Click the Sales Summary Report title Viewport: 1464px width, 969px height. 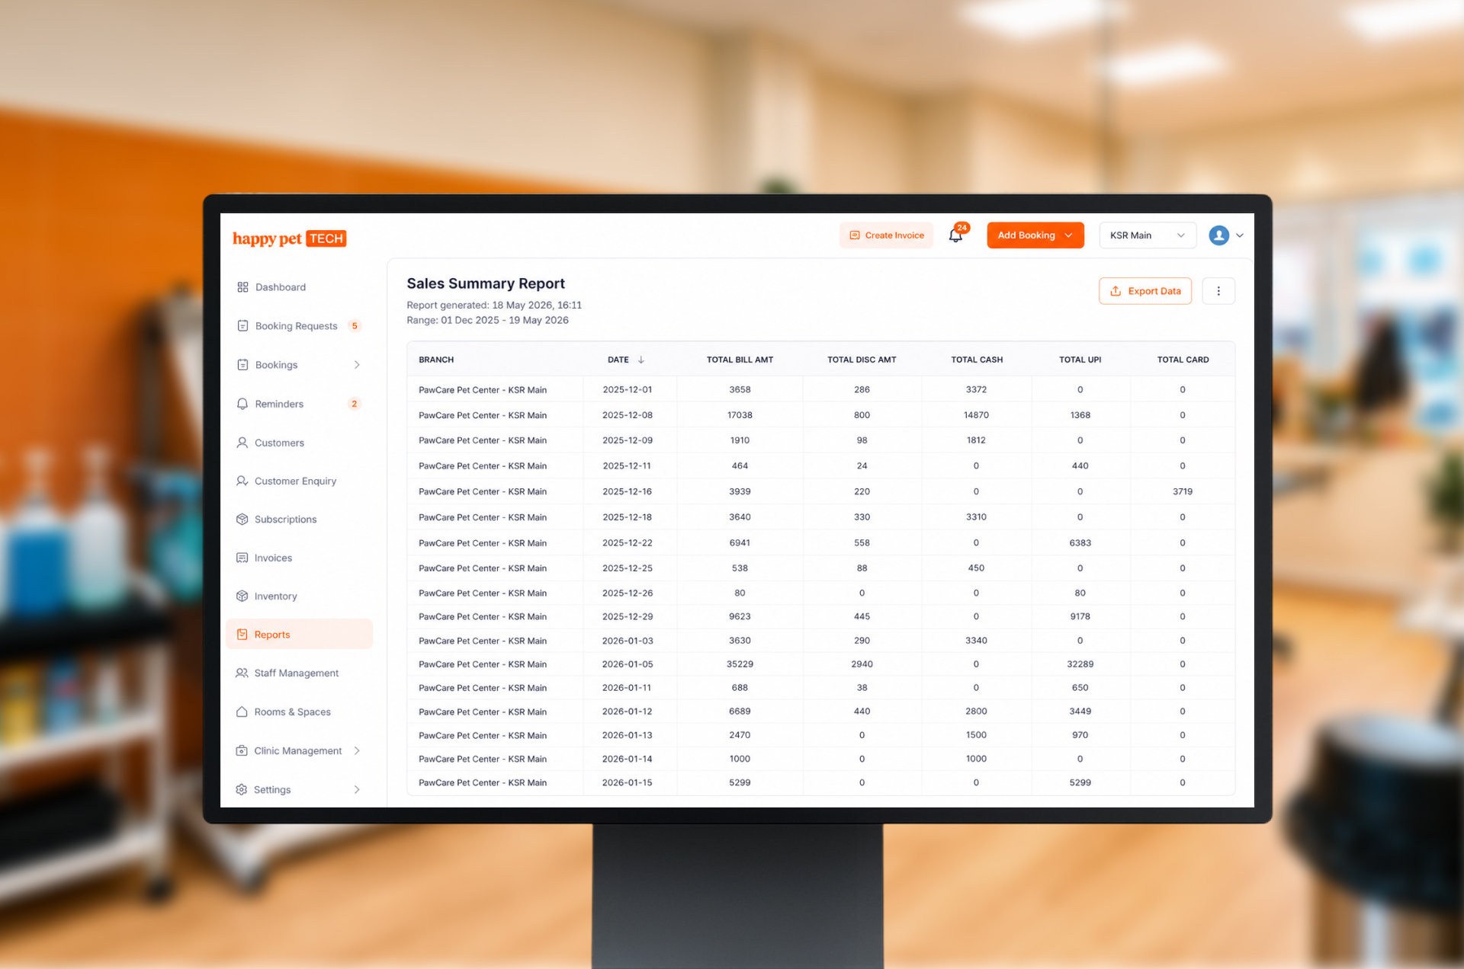click(x=486, y=283)
